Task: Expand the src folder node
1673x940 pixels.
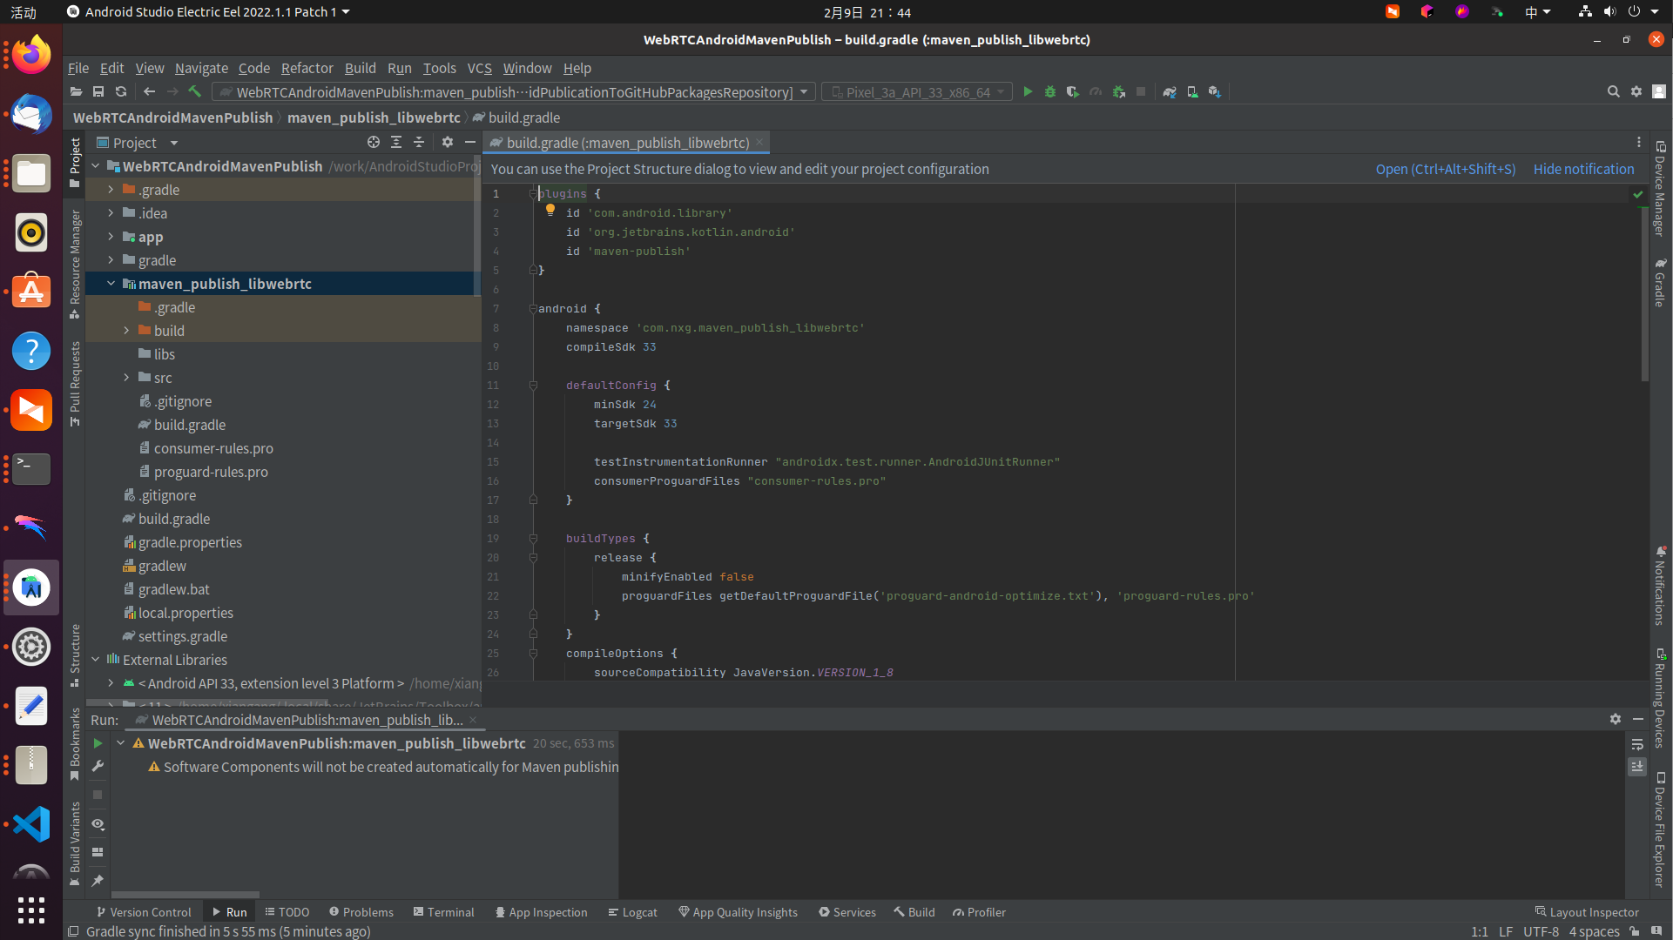Action: [x=126, y=378]
